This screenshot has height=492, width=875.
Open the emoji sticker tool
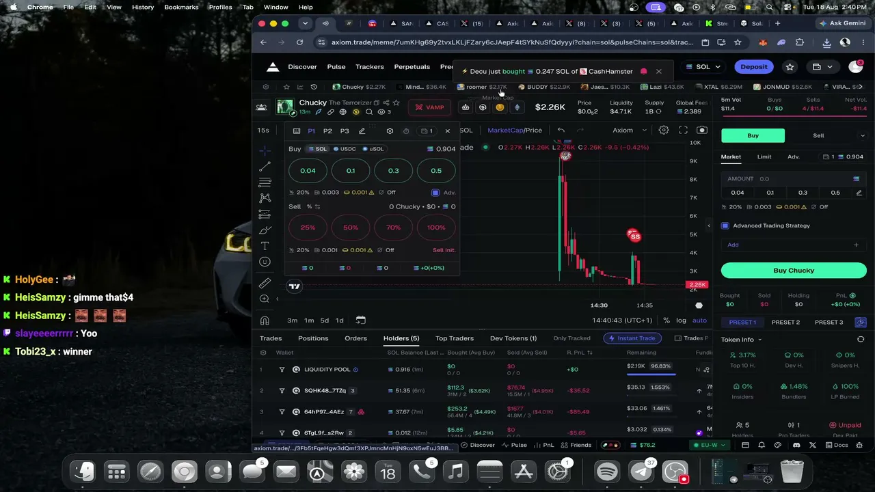pos(265,262)
